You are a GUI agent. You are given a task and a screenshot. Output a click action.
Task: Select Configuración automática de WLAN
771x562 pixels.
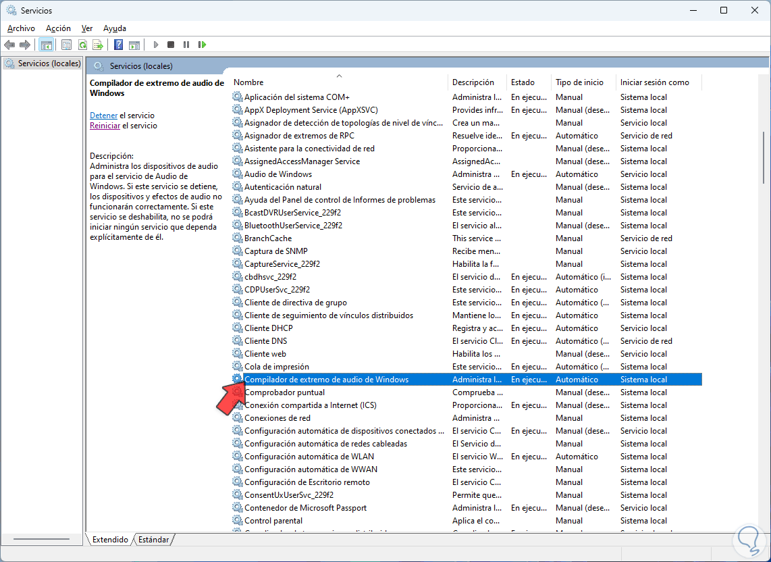[466, 456]
